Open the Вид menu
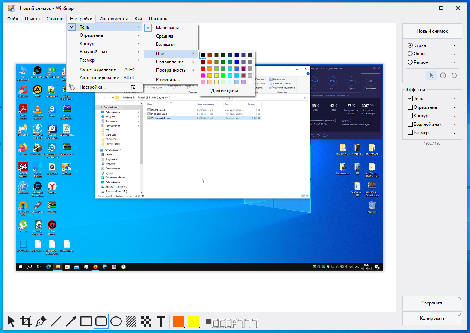 (138, 19)
